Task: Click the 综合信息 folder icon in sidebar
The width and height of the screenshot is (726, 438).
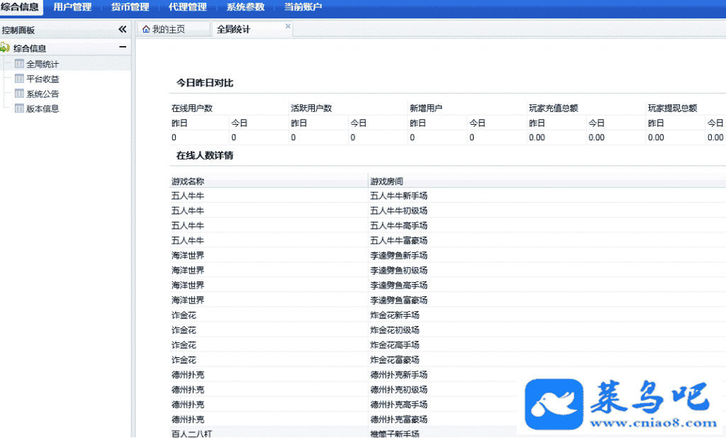Action: [6, 48]
